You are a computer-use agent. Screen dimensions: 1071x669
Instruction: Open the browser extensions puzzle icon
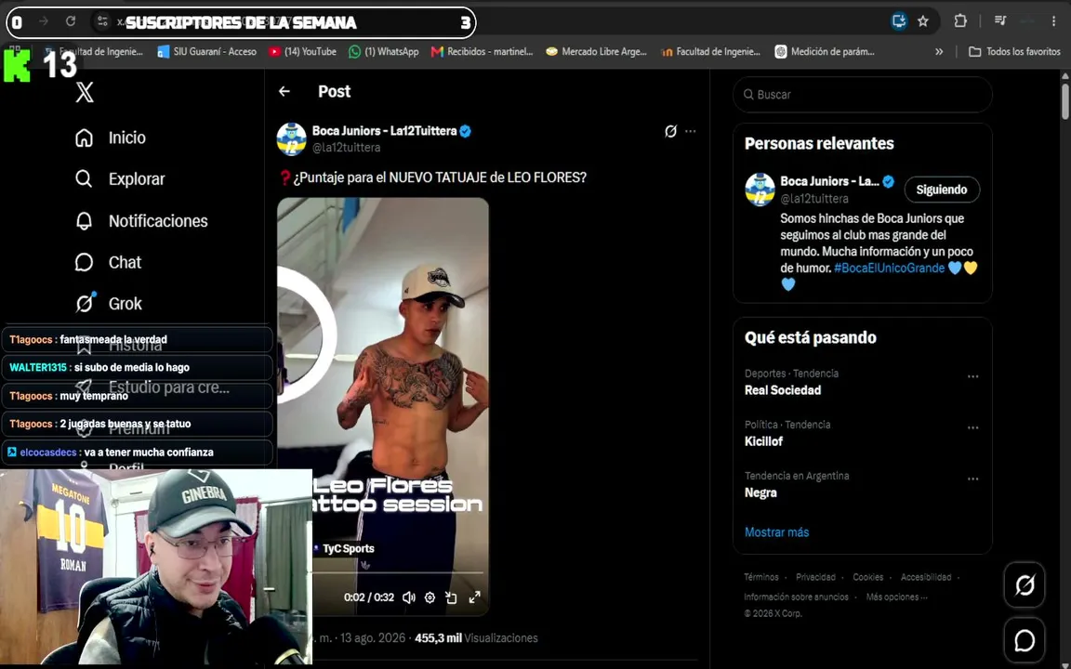(960, 21)
